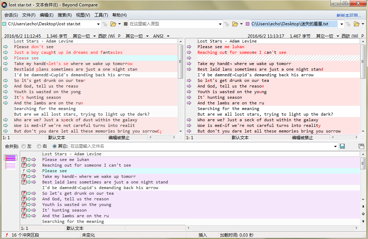This screenshot has height=239, width=368.
Task: Select the '左' merge-to radio button
Action: 24,146
